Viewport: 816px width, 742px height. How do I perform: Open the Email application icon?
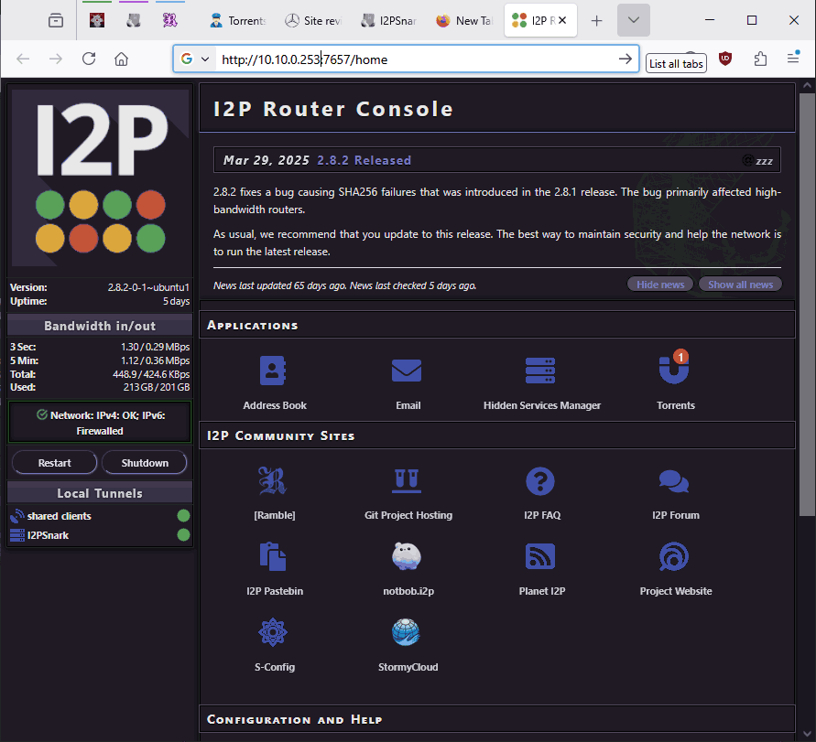point(407,371)
